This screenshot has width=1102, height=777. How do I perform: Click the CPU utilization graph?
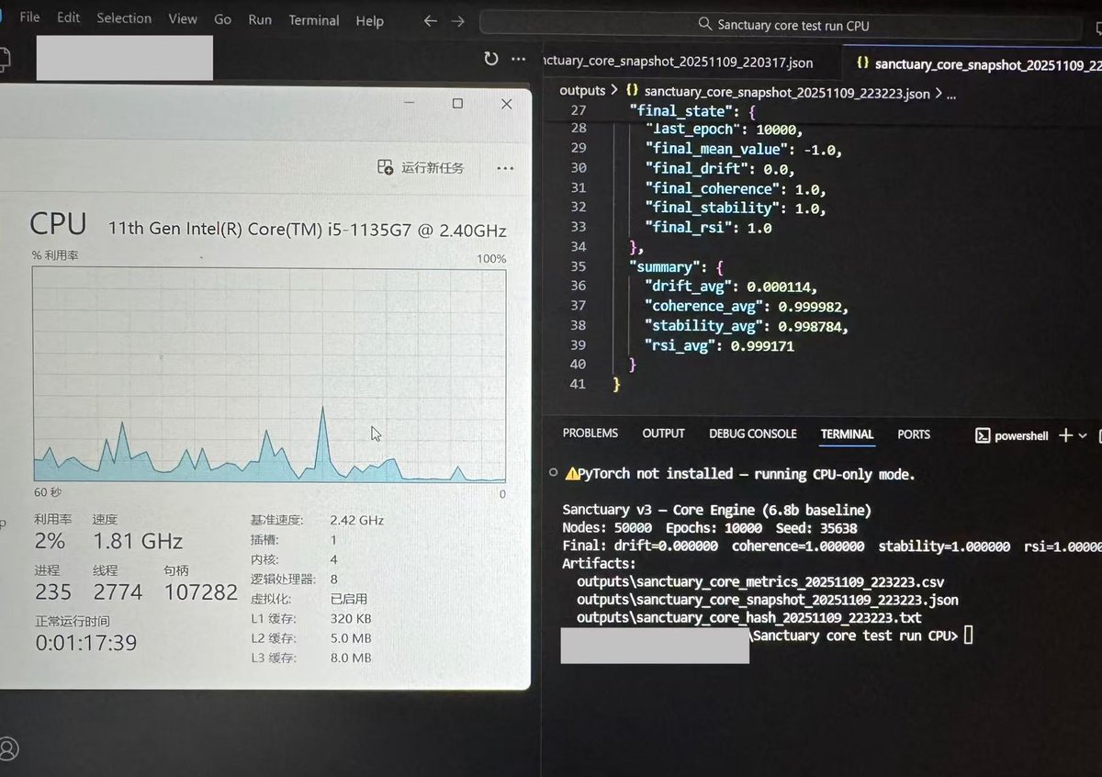click(x=269, y=374)
